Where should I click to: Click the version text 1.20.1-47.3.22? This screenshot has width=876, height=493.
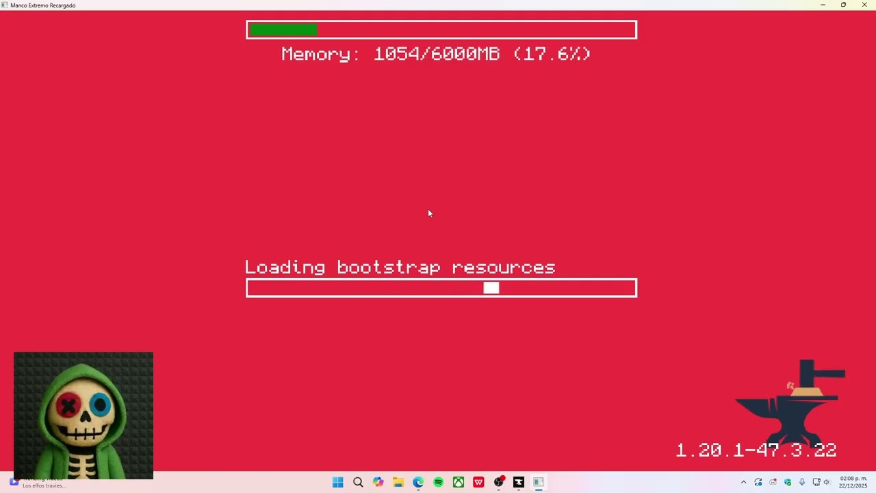[x=756, y=450]
